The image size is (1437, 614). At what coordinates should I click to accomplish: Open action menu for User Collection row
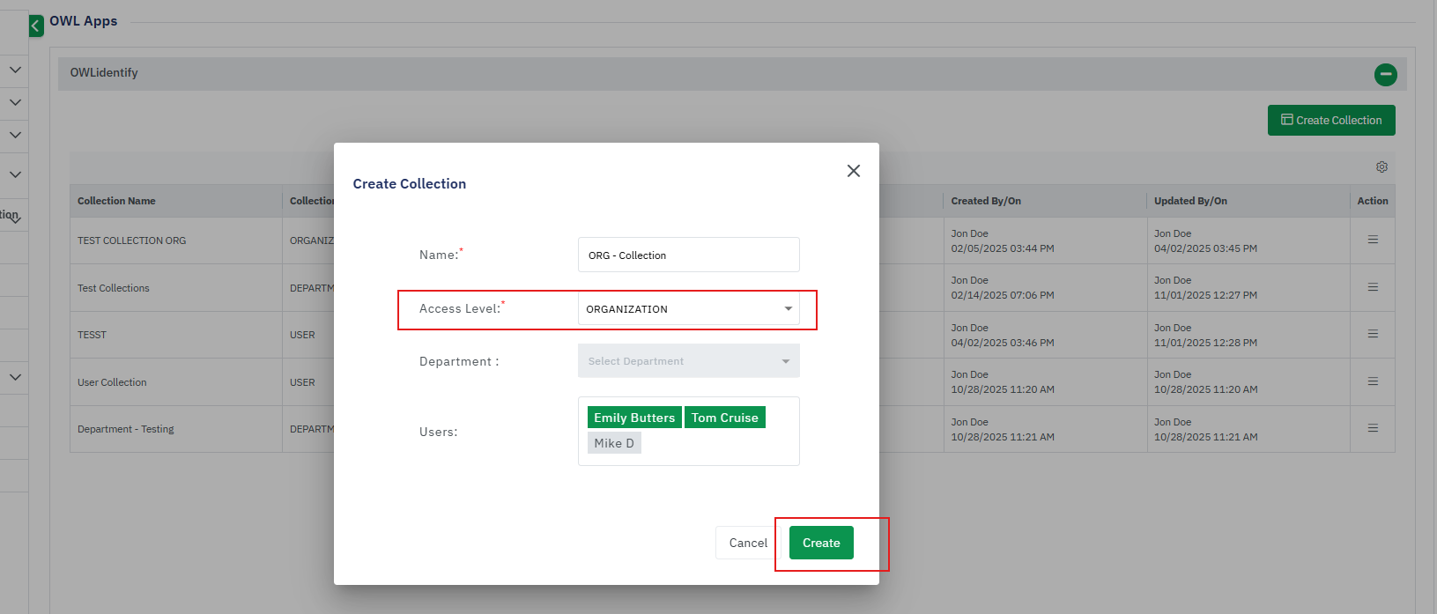(1373, 381)
